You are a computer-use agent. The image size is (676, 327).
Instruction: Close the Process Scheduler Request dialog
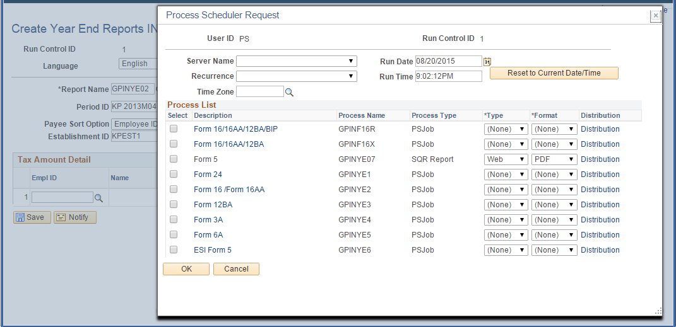(656, 16)
